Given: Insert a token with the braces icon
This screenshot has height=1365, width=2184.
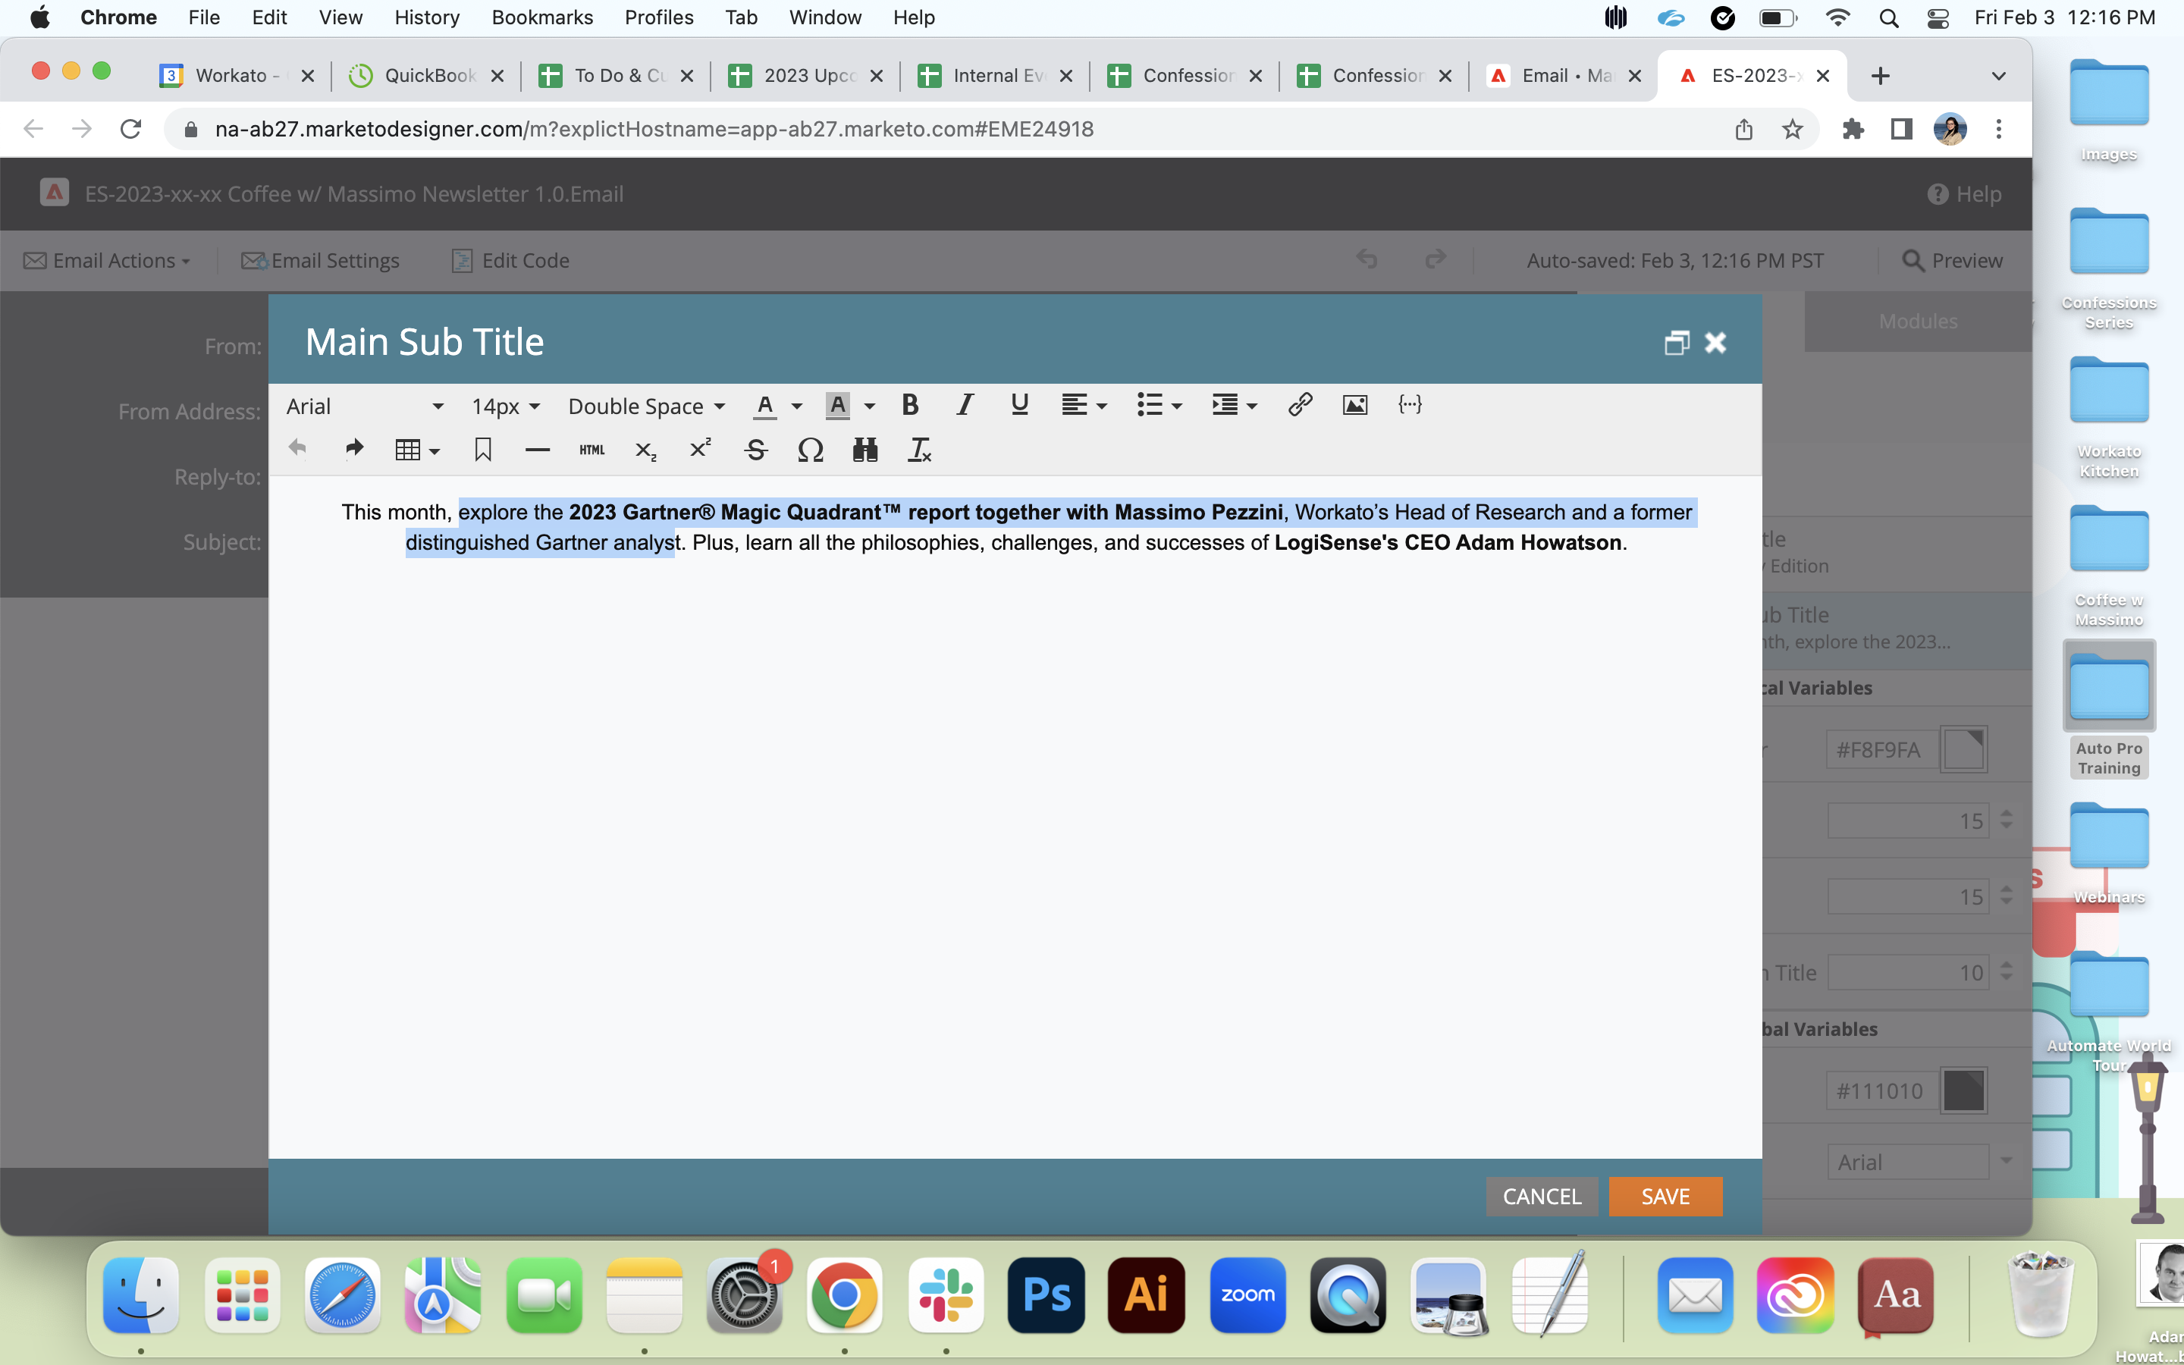Looking at the screenshot, I should (1410, 406).
